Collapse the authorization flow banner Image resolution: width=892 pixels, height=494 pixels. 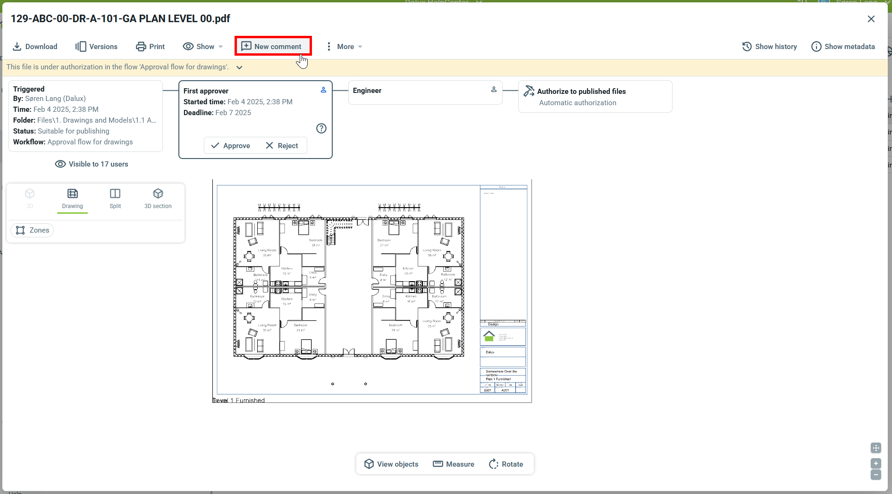click(239, 67)
